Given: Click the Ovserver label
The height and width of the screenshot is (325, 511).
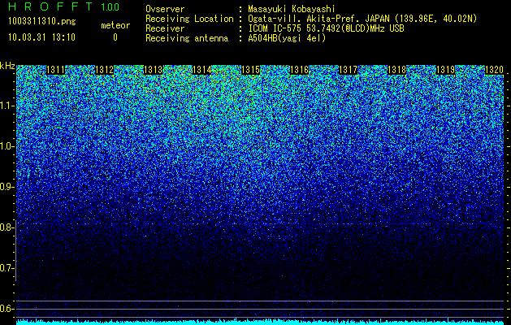Looking at the screenshot, I should 165,9.
